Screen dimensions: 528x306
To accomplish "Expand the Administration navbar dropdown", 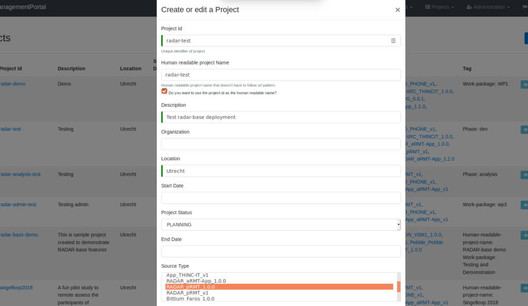I will [488, 7].
